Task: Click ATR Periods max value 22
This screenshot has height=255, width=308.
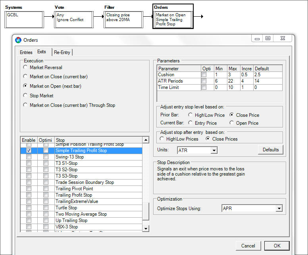Action: [x=234, y=81]
